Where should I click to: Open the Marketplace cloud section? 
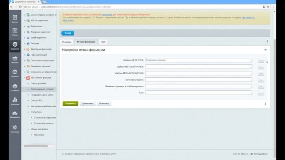[15, 115]
